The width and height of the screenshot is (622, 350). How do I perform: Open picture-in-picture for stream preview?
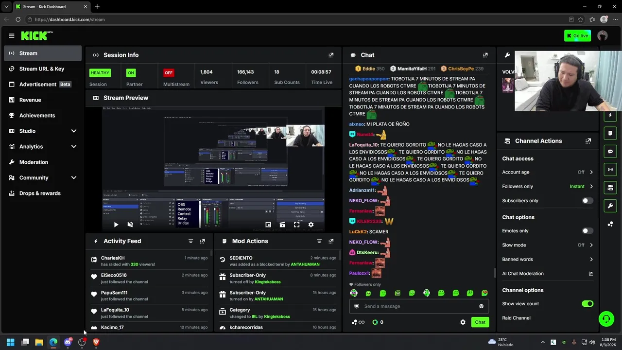click(x=268, y=225)
